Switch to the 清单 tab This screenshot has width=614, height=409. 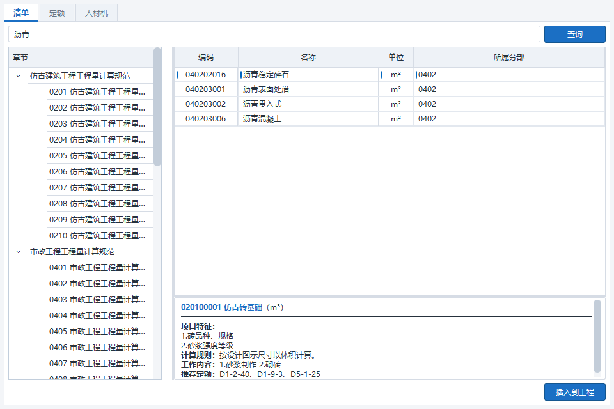[x=21, y=13]
